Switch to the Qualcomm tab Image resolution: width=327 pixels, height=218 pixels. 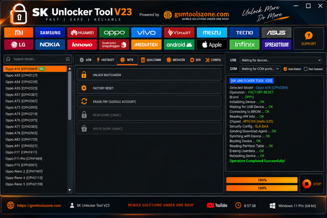(x=151, y=60)
